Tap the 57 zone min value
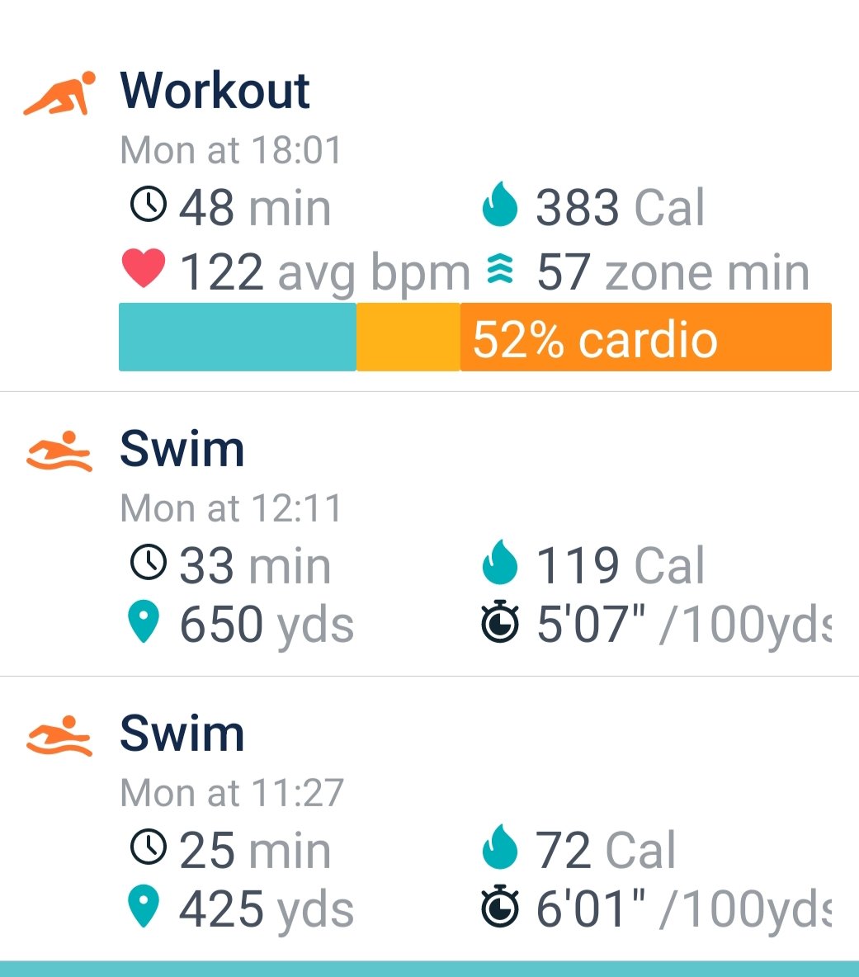 [x=673, y=272]
